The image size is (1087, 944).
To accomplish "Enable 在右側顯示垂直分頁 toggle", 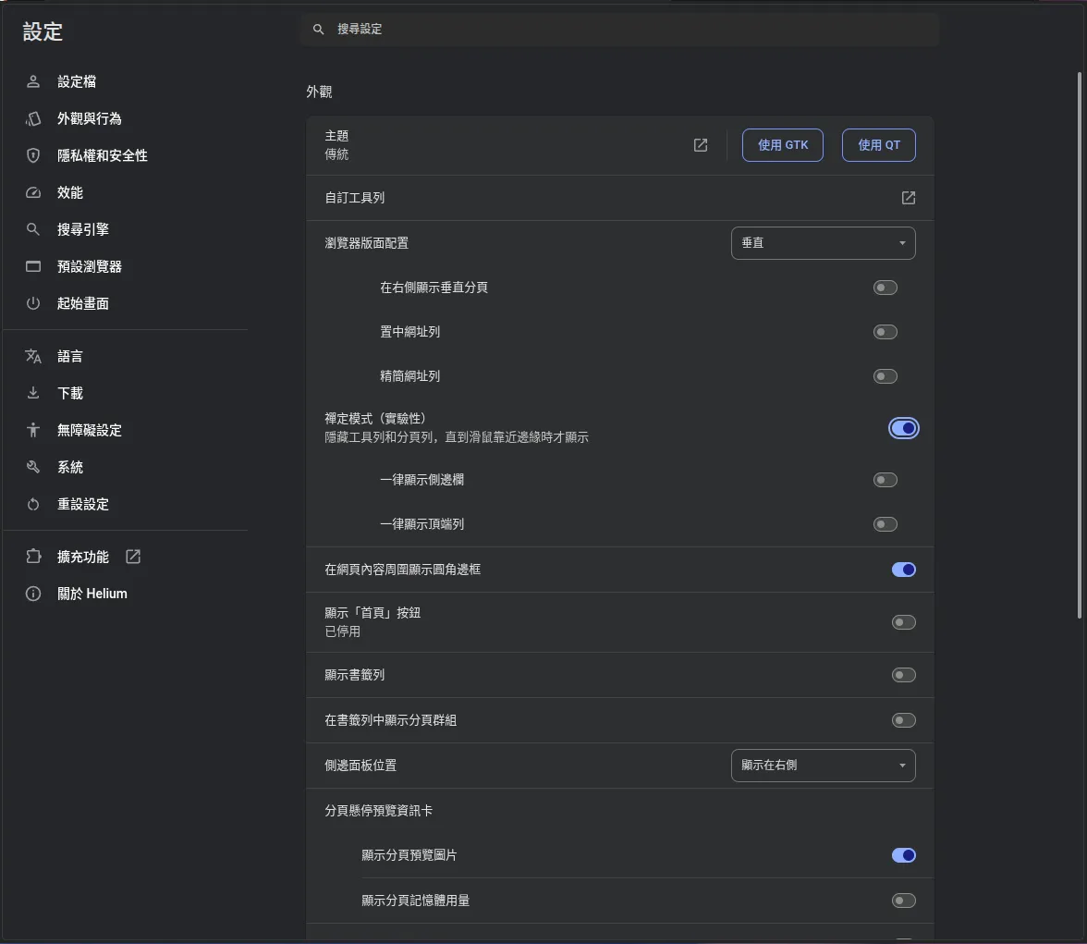I will click(x=885, y=288).
